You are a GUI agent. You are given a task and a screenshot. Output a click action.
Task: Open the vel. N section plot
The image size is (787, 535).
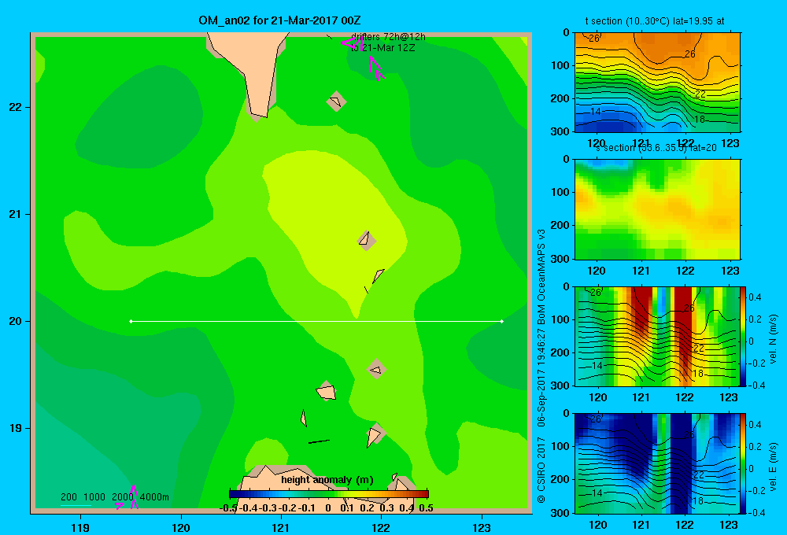pos(657,336)
